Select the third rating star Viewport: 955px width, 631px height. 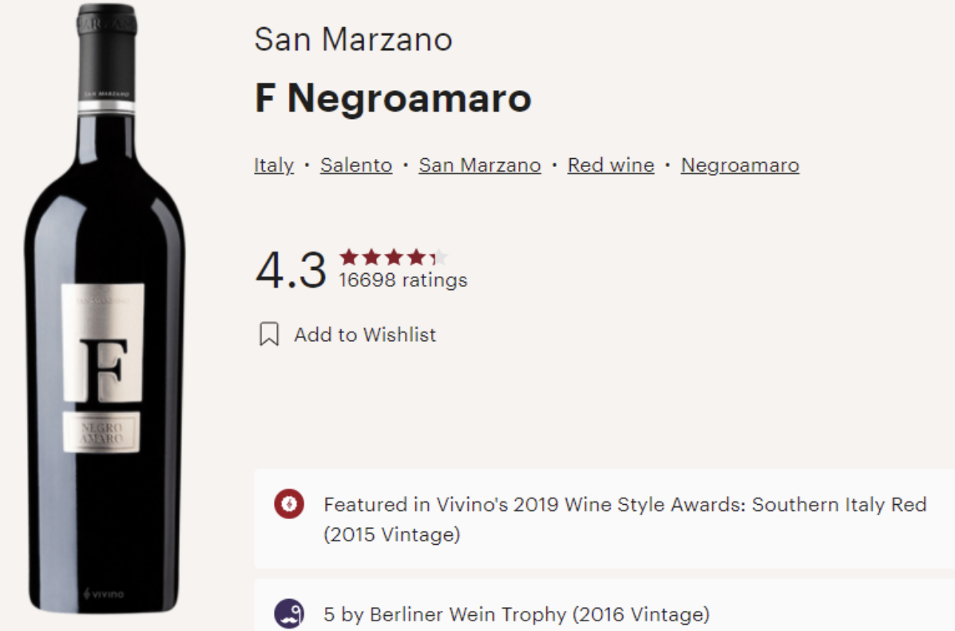tap(394, 257)
